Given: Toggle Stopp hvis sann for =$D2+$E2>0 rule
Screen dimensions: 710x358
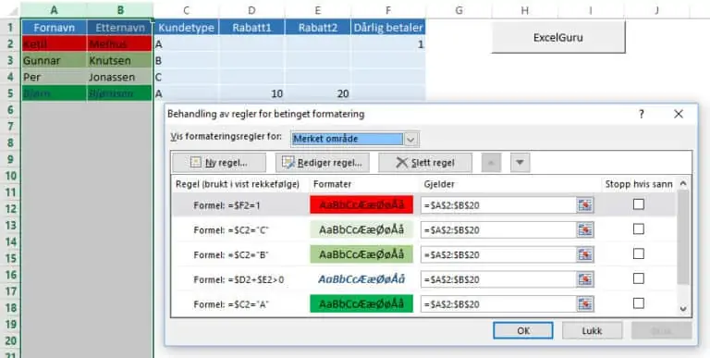Looking at the screenshot, I should (x=639, y=278).
